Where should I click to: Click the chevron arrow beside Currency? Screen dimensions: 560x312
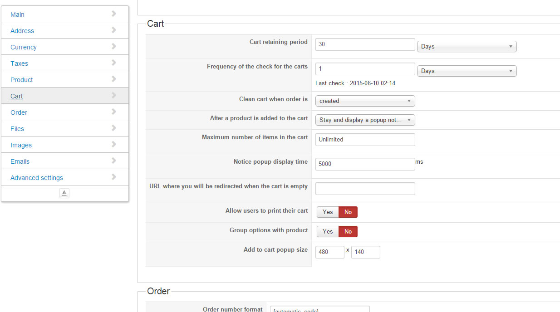tap(114, 47)
